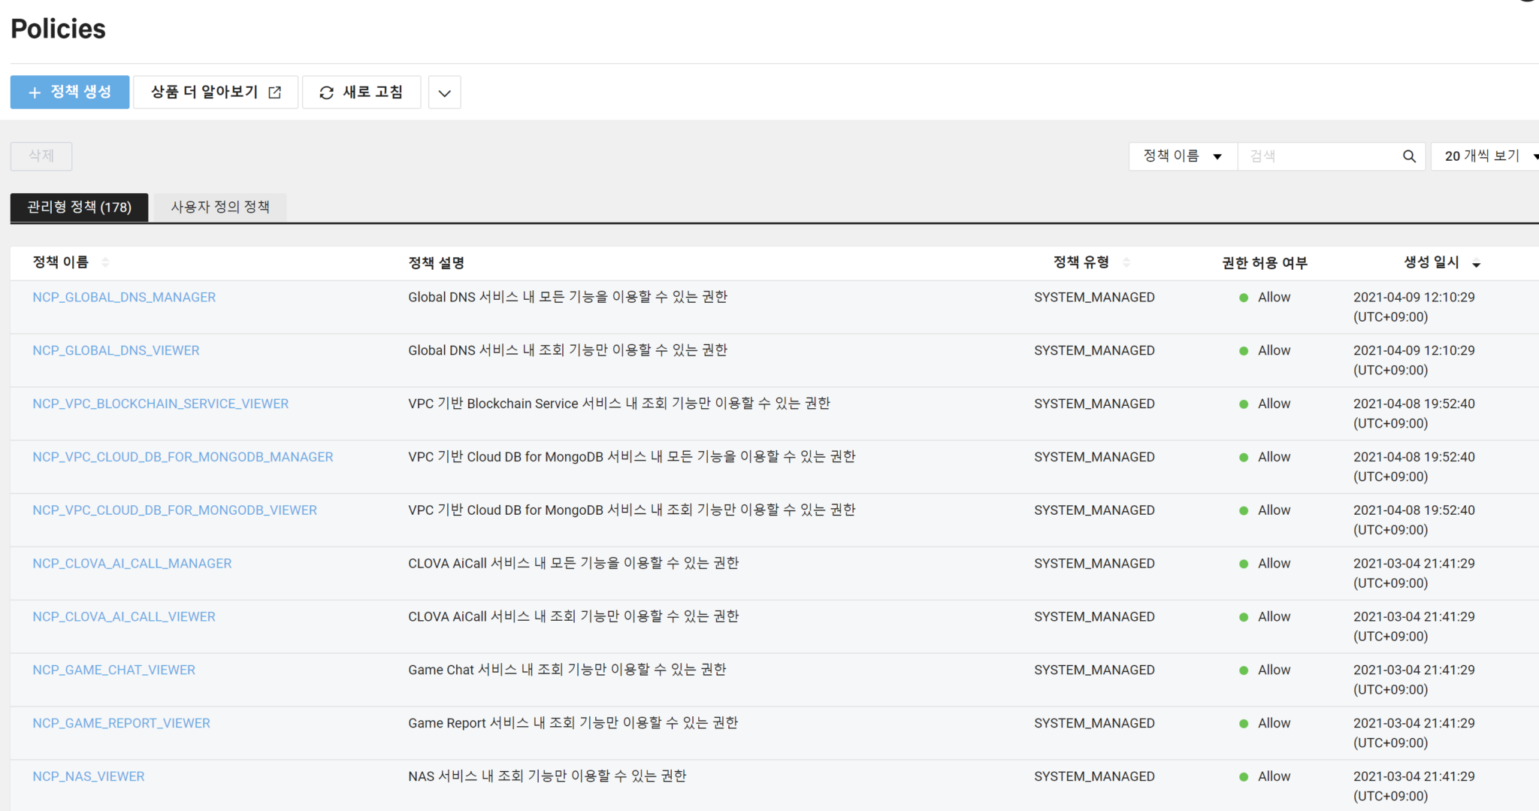
Task: Click the magnifier icon in the search field
Action: 1410,156
